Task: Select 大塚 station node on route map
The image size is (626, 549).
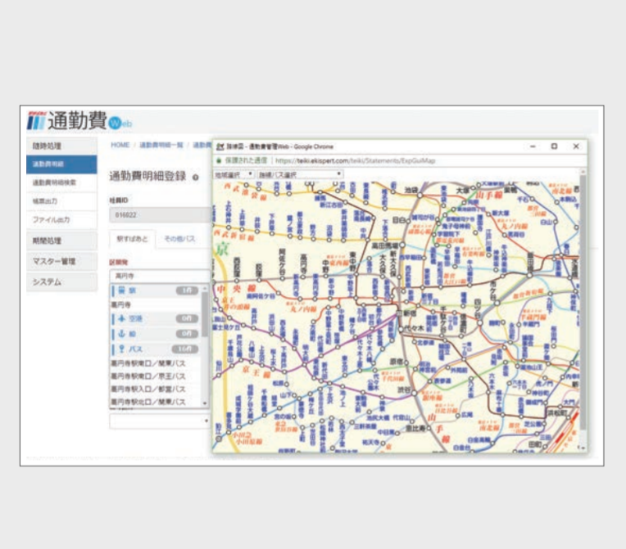Action: tap(473, 188)
